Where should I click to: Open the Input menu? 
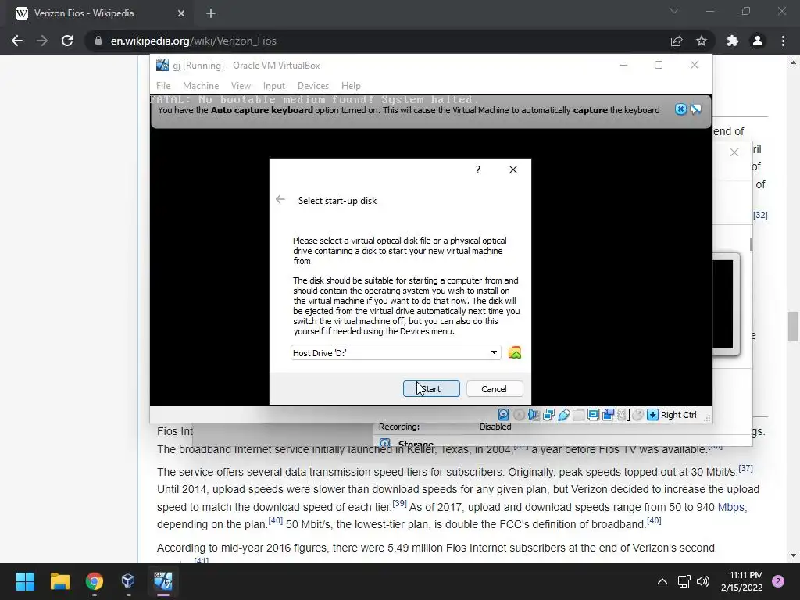click(x=274, y=86)
